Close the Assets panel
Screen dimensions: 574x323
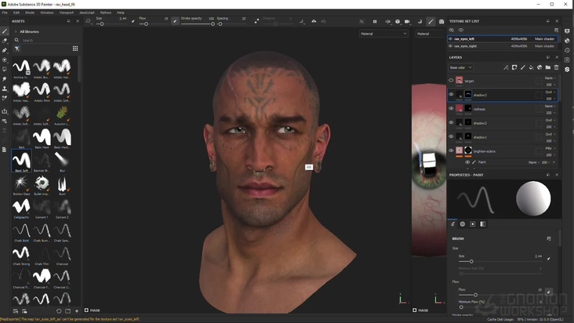[x=78, y=21]
